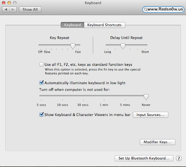Set backlight timeout to 5 mins
Screen dimensions: 186x167
tap(125, 105)
